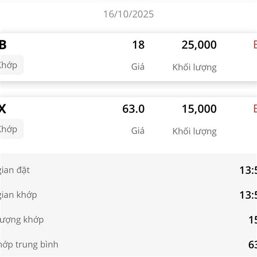Click the Giá label under 63.0
257x257 pixels.
point(137,131)
